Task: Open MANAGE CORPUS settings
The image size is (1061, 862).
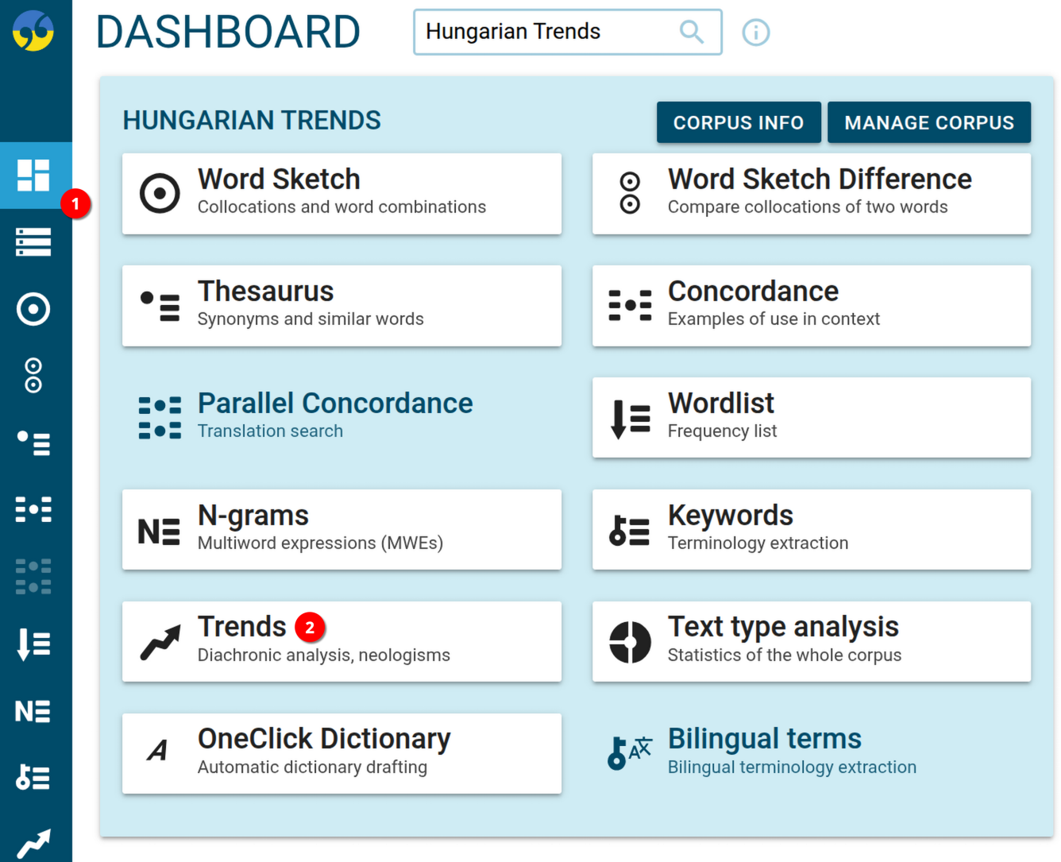Action: [928, 122]
